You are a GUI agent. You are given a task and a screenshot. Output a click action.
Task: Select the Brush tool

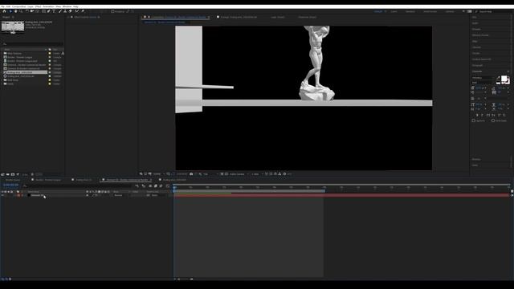click(60, 11)
